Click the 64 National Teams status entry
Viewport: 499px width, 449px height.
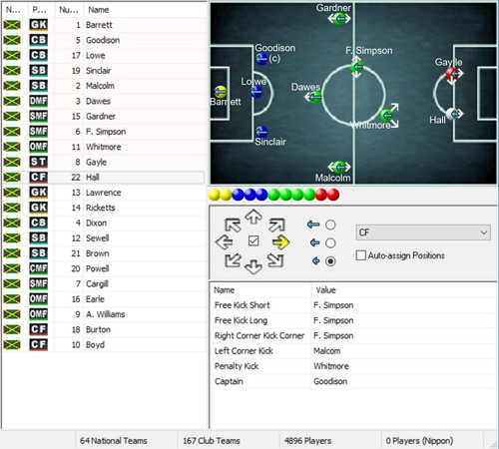[113, 441]
